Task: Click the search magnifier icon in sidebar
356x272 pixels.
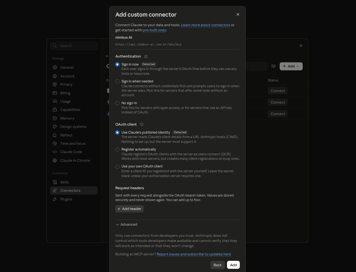Action: coord(55,46)
